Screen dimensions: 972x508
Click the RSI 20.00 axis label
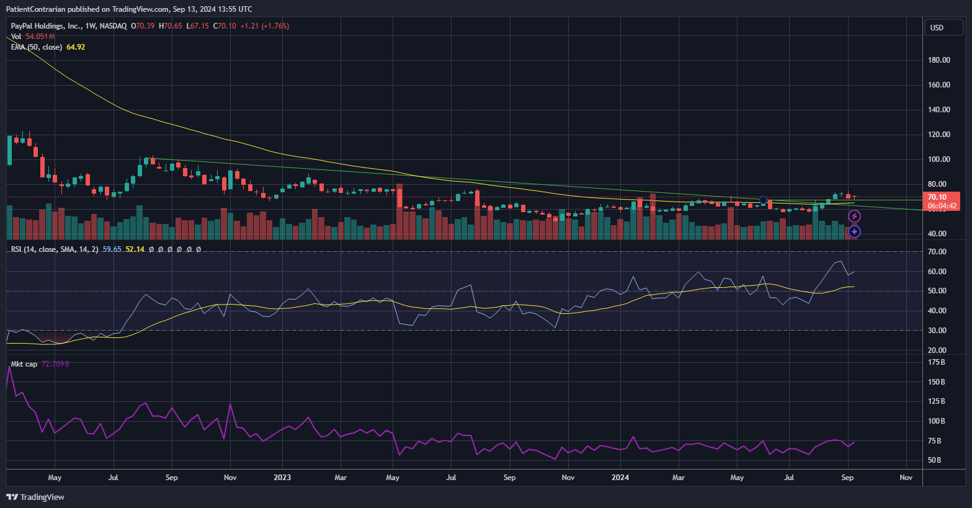click(937, 350)
